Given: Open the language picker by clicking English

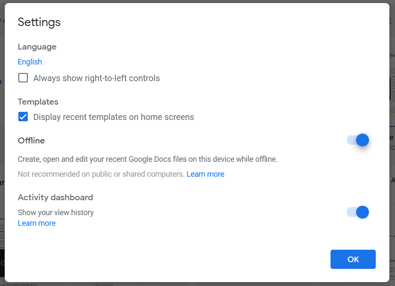Looking at the screenshot, I should point(29,61).
